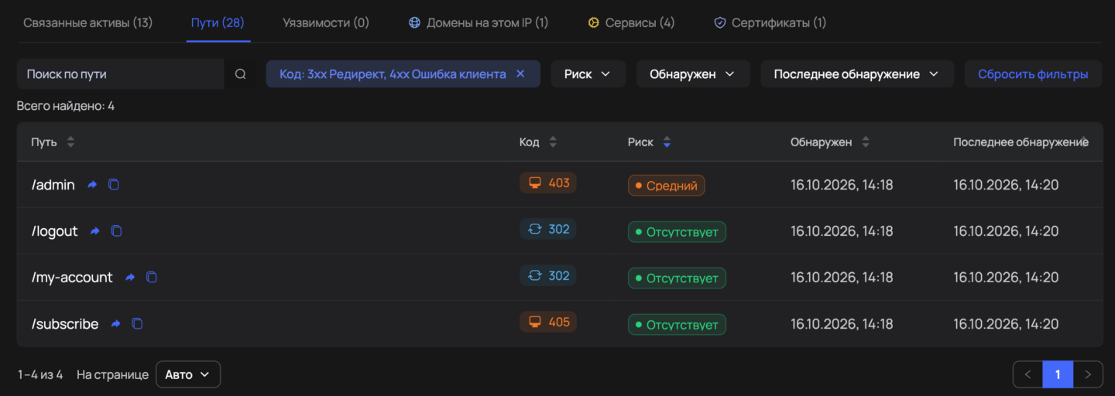The width and height of the screenshot is (1115, 396).
Task: Open the /admin path link icon
Action: click(92, 185)
